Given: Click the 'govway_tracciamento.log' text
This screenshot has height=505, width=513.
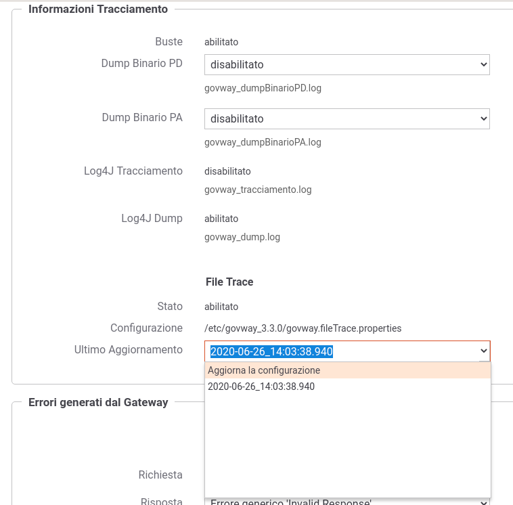Looking at the screenshot, I should click(258, 190).
